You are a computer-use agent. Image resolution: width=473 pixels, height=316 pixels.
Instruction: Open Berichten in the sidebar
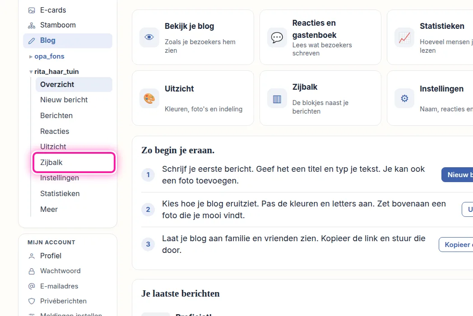[74, 116]
